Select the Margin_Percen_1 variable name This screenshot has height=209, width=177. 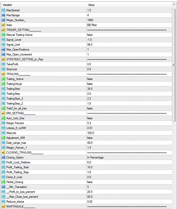coord(16,148)
